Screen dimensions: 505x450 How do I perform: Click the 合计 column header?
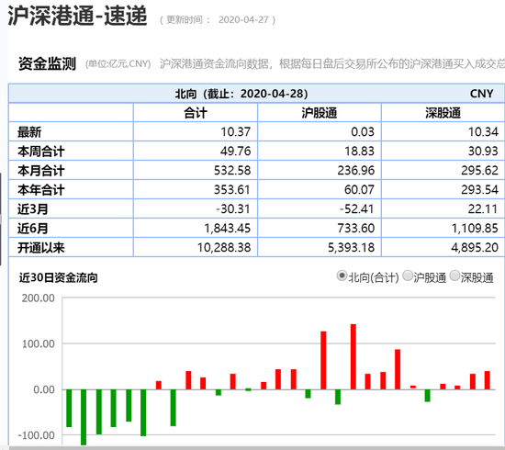[x=196, y=113]
